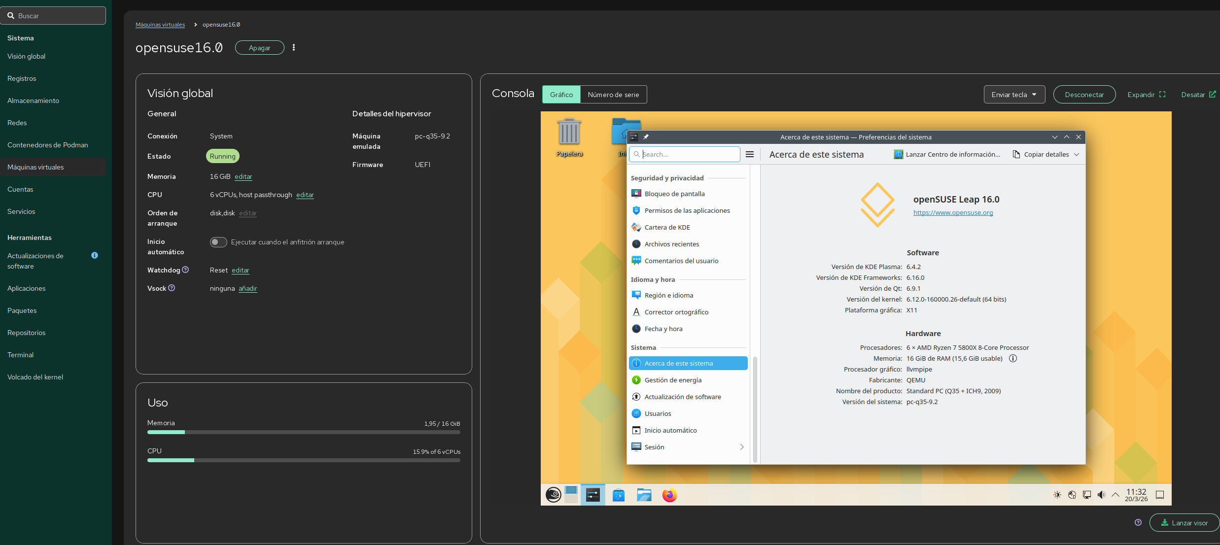Toggle autostart when host boots switch
The width and height of the screenshot is (1220, 545).
[218, 242]
